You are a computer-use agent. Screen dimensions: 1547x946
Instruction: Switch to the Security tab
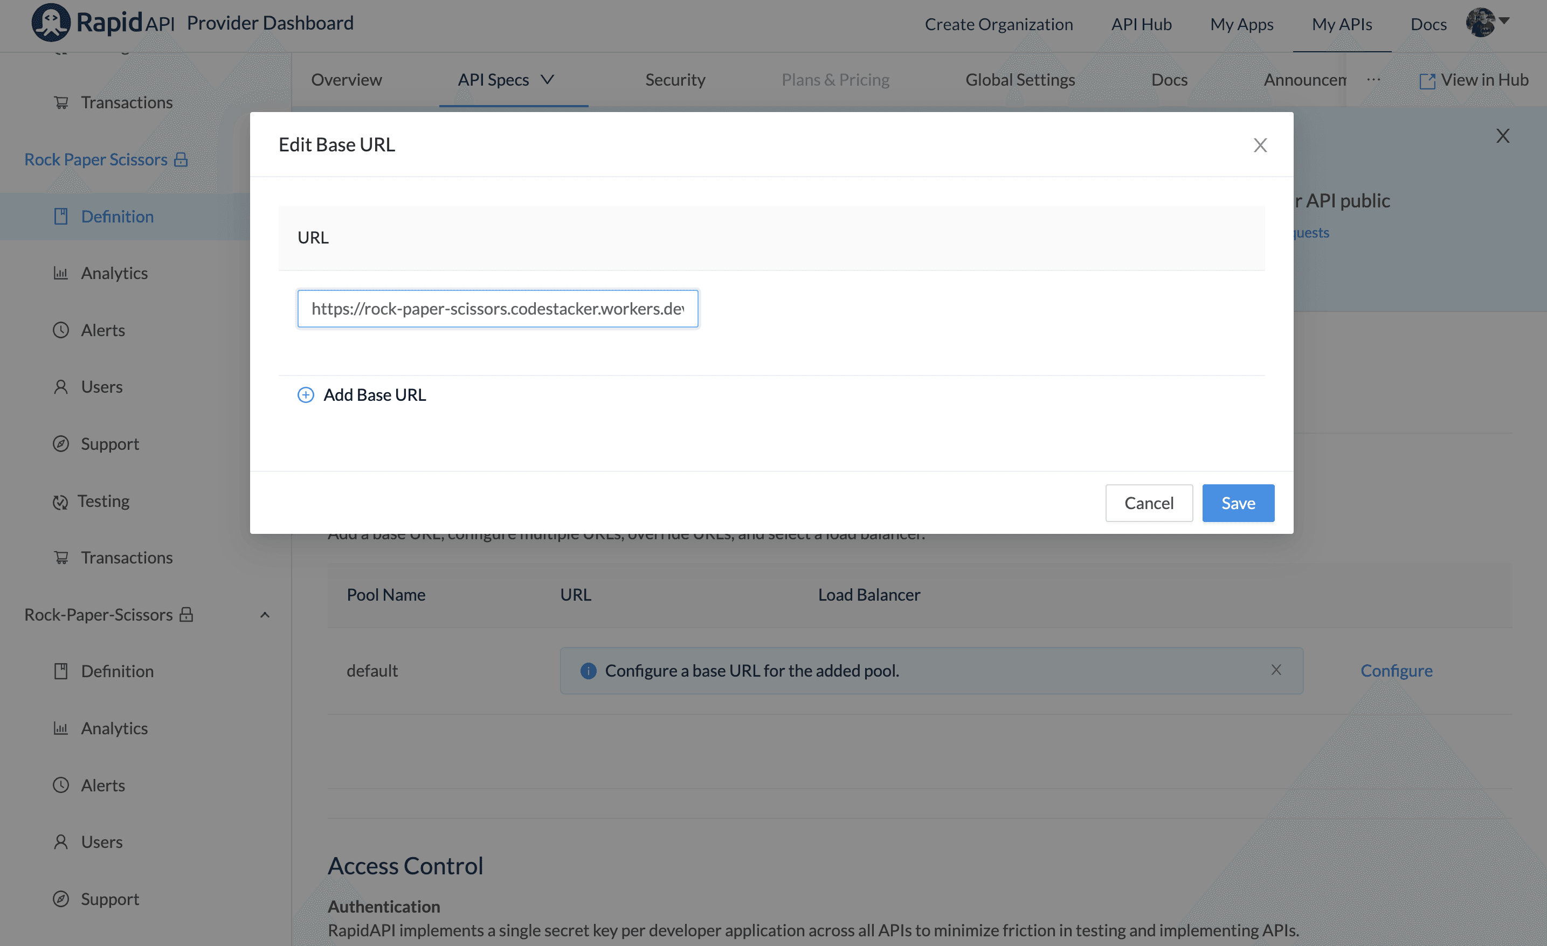click(x=675, y=80)
